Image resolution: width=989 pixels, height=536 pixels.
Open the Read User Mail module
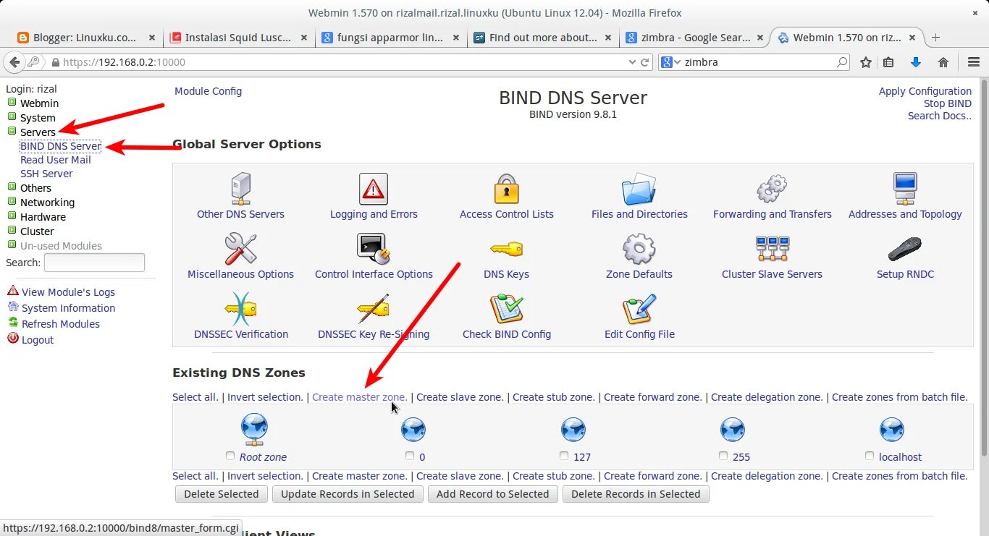56,160
